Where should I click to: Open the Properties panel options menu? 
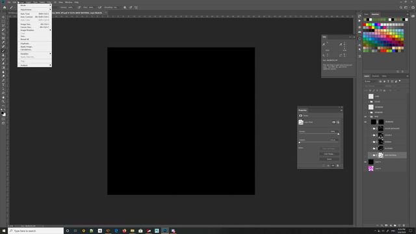coord(341,110)
